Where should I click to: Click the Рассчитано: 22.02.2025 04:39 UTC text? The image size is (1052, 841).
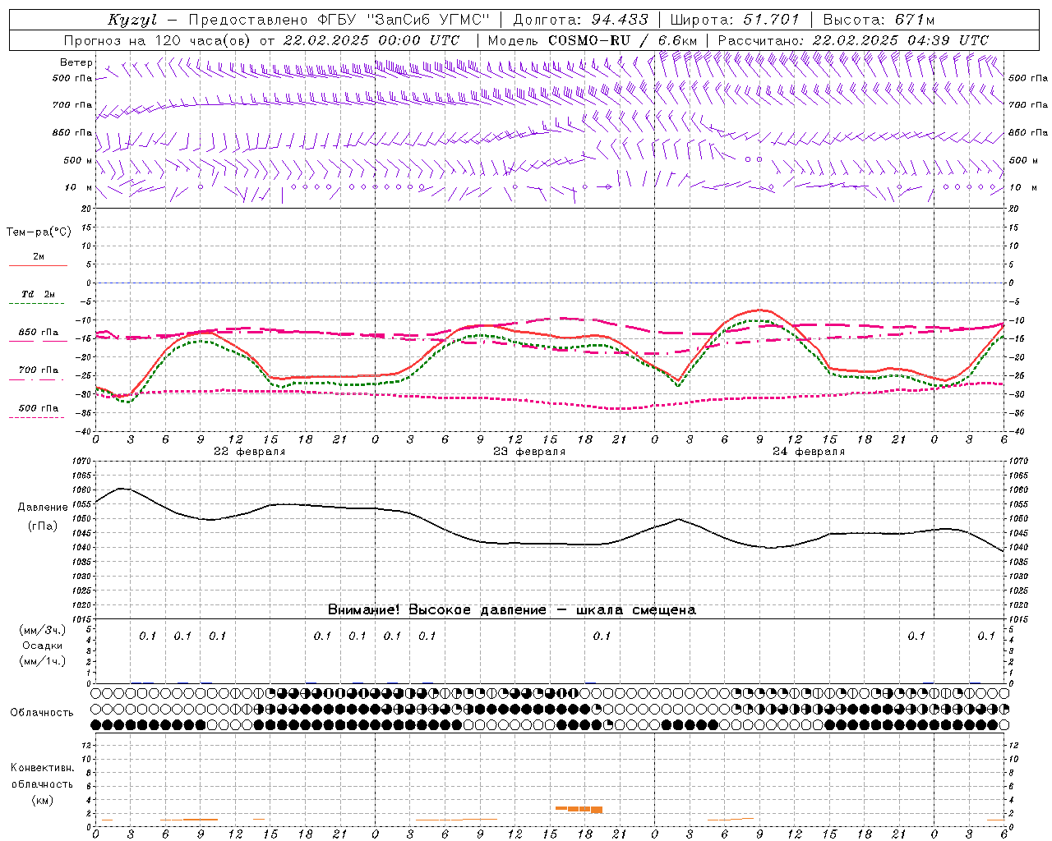click(853, 40)
